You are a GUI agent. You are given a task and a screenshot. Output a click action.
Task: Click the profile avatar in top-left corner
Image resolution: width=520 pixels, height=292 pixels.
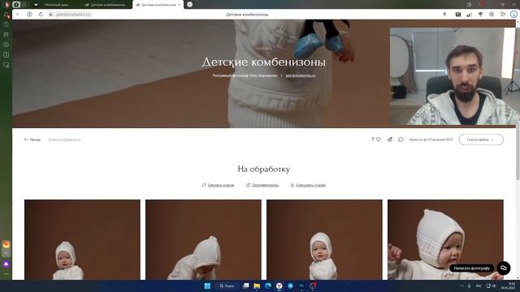(x=6, y=4)
